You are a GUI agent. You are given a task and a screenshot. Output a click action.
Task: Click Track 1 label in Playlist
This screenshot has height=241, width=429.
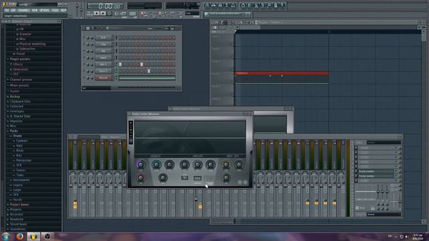click(x=216, y=36)
